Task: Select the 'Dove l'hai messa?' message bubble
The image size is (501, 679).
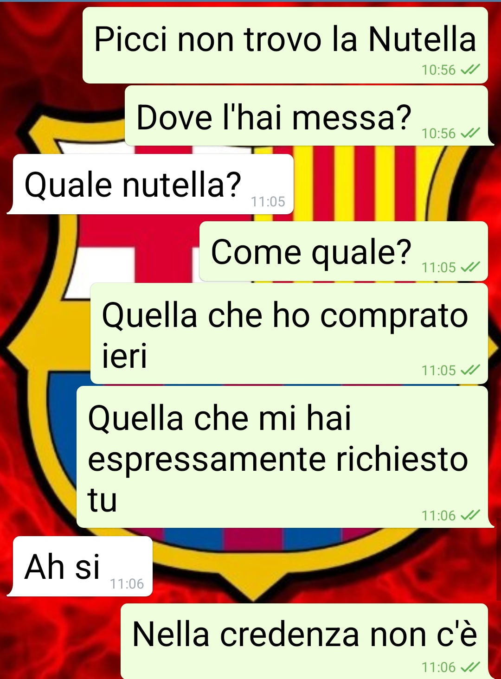Action: click(x=307, y=116)
